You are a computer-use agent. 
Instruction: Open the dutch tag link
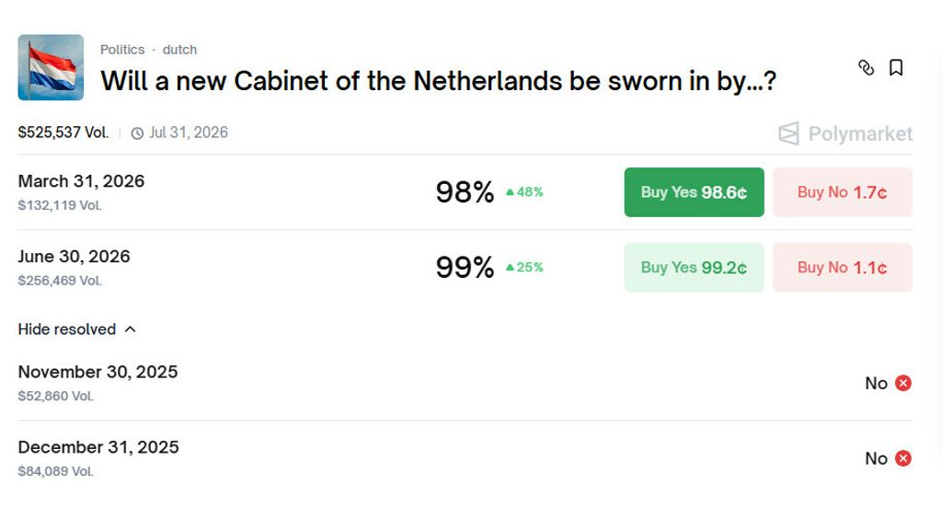[180, 50]
